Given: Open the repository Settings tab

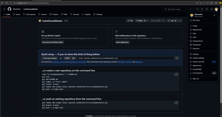Looking at the screenshot, I should click(x=98, y=14).
